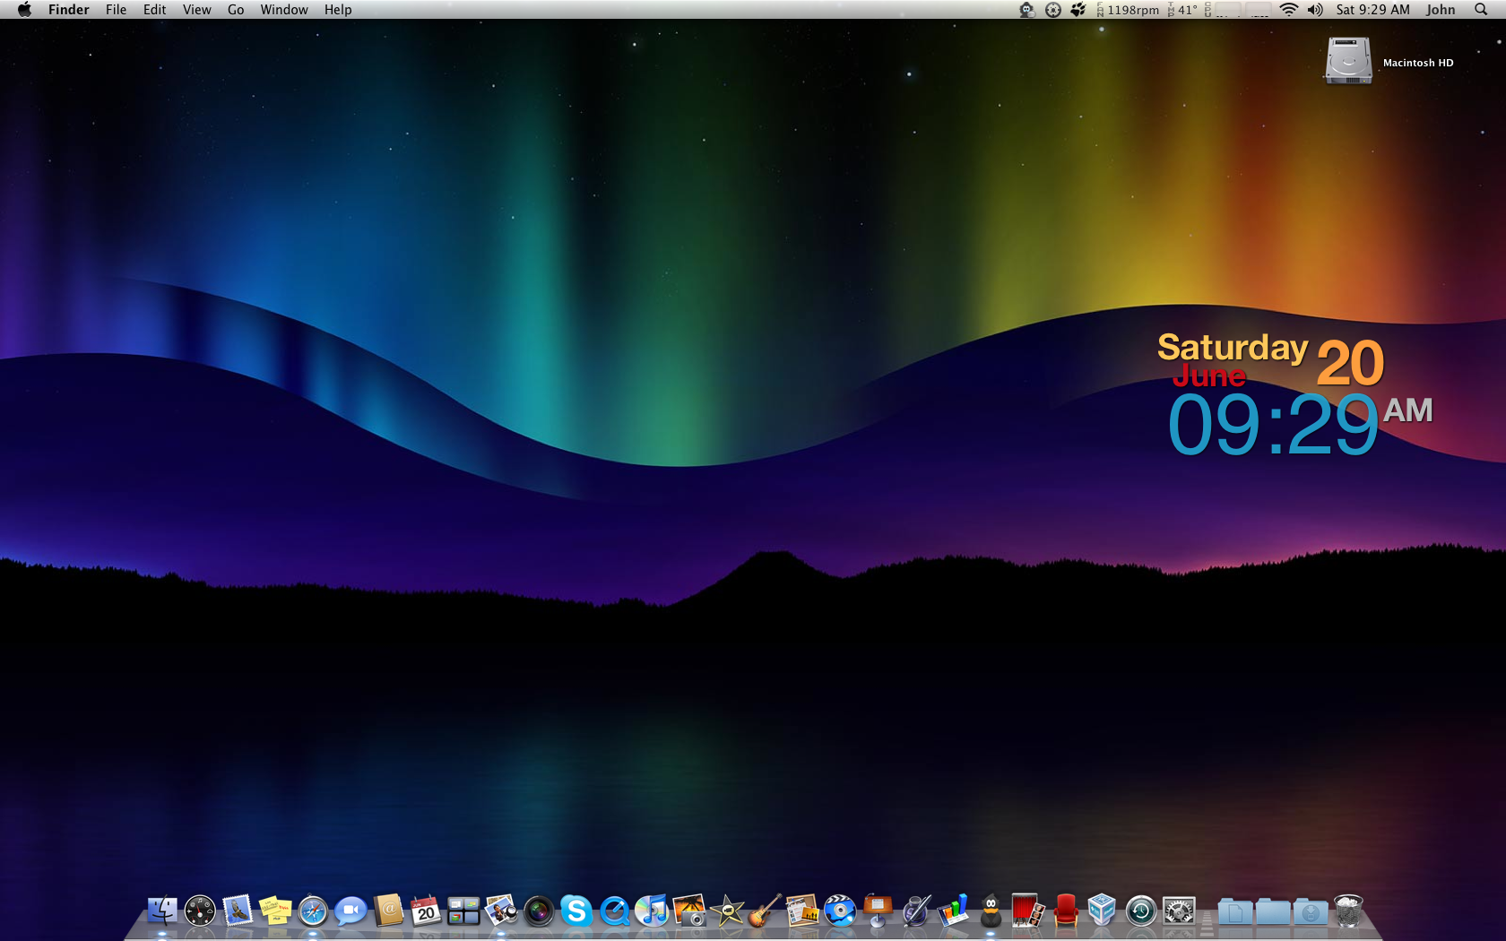Open the Help menu
Viewport: 1506px width, 941px height.
tap(338, 10)
